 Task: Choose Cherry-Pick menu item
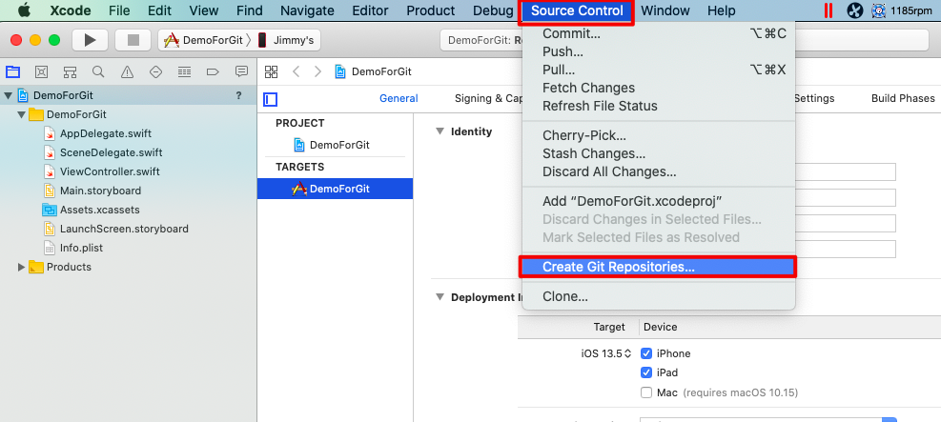coord(659,136)
